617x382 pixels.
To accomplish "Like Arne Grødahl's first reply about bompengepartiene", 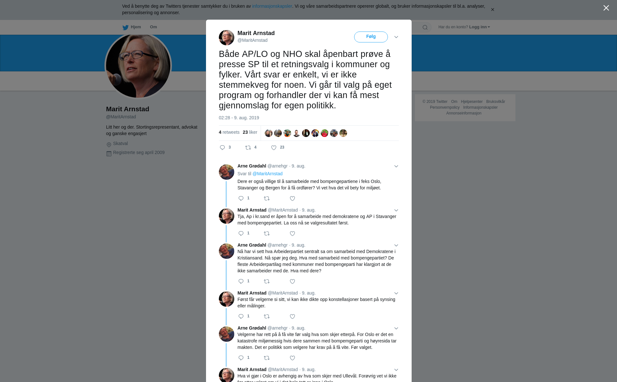I will [x=292, y=198].
